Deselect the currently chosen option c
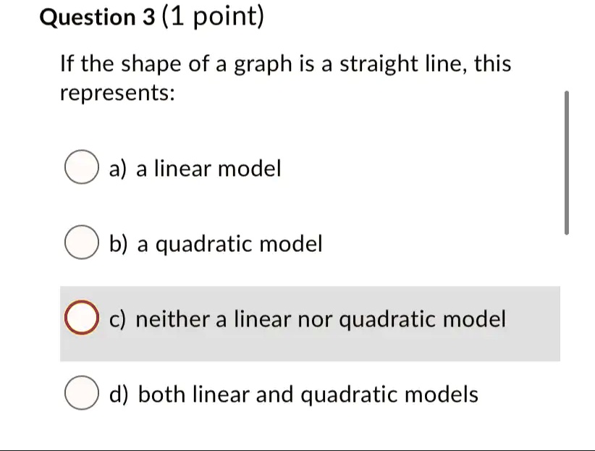Image resolution: width=595 pixels, height=451 pixels. 81,318
